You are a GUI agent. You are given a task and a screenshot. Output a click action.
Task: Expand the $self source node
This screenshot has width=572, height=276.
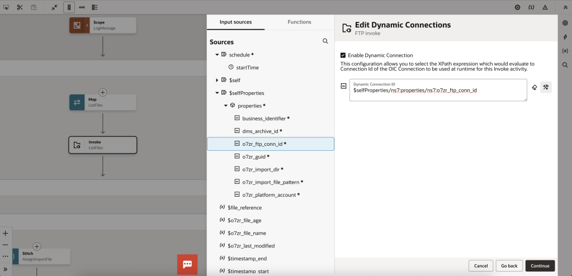(x=217, y=80)
